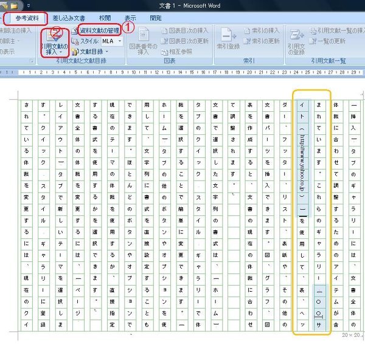Click the 索引の挿入 icon

coord(247,31)
